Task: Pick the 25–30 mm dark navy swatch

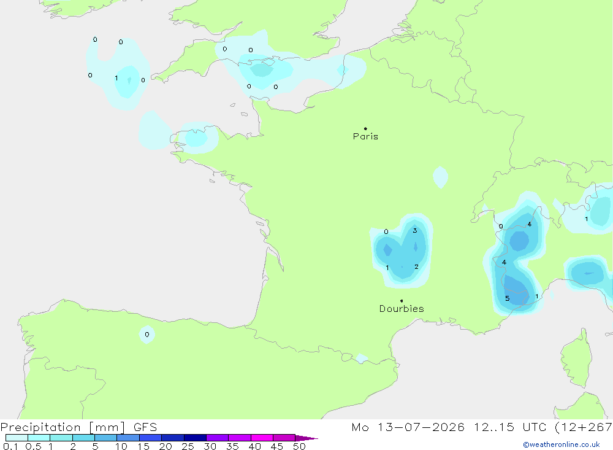Action: [x=195, y=438]
